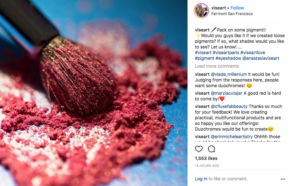Visit the @cfluxefabbeauty profile mention
This screenshot has width=292, height=186.
coord(229,106)
